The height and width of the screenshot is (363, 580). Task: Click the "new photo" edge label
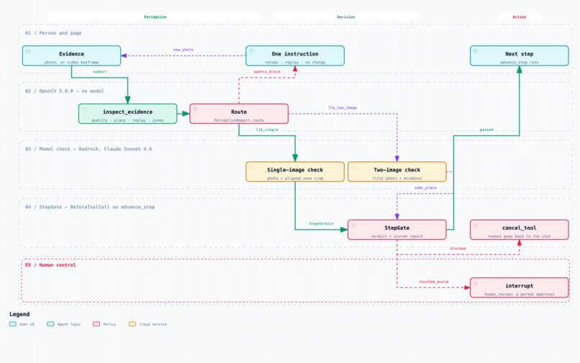tap(183, 50)
